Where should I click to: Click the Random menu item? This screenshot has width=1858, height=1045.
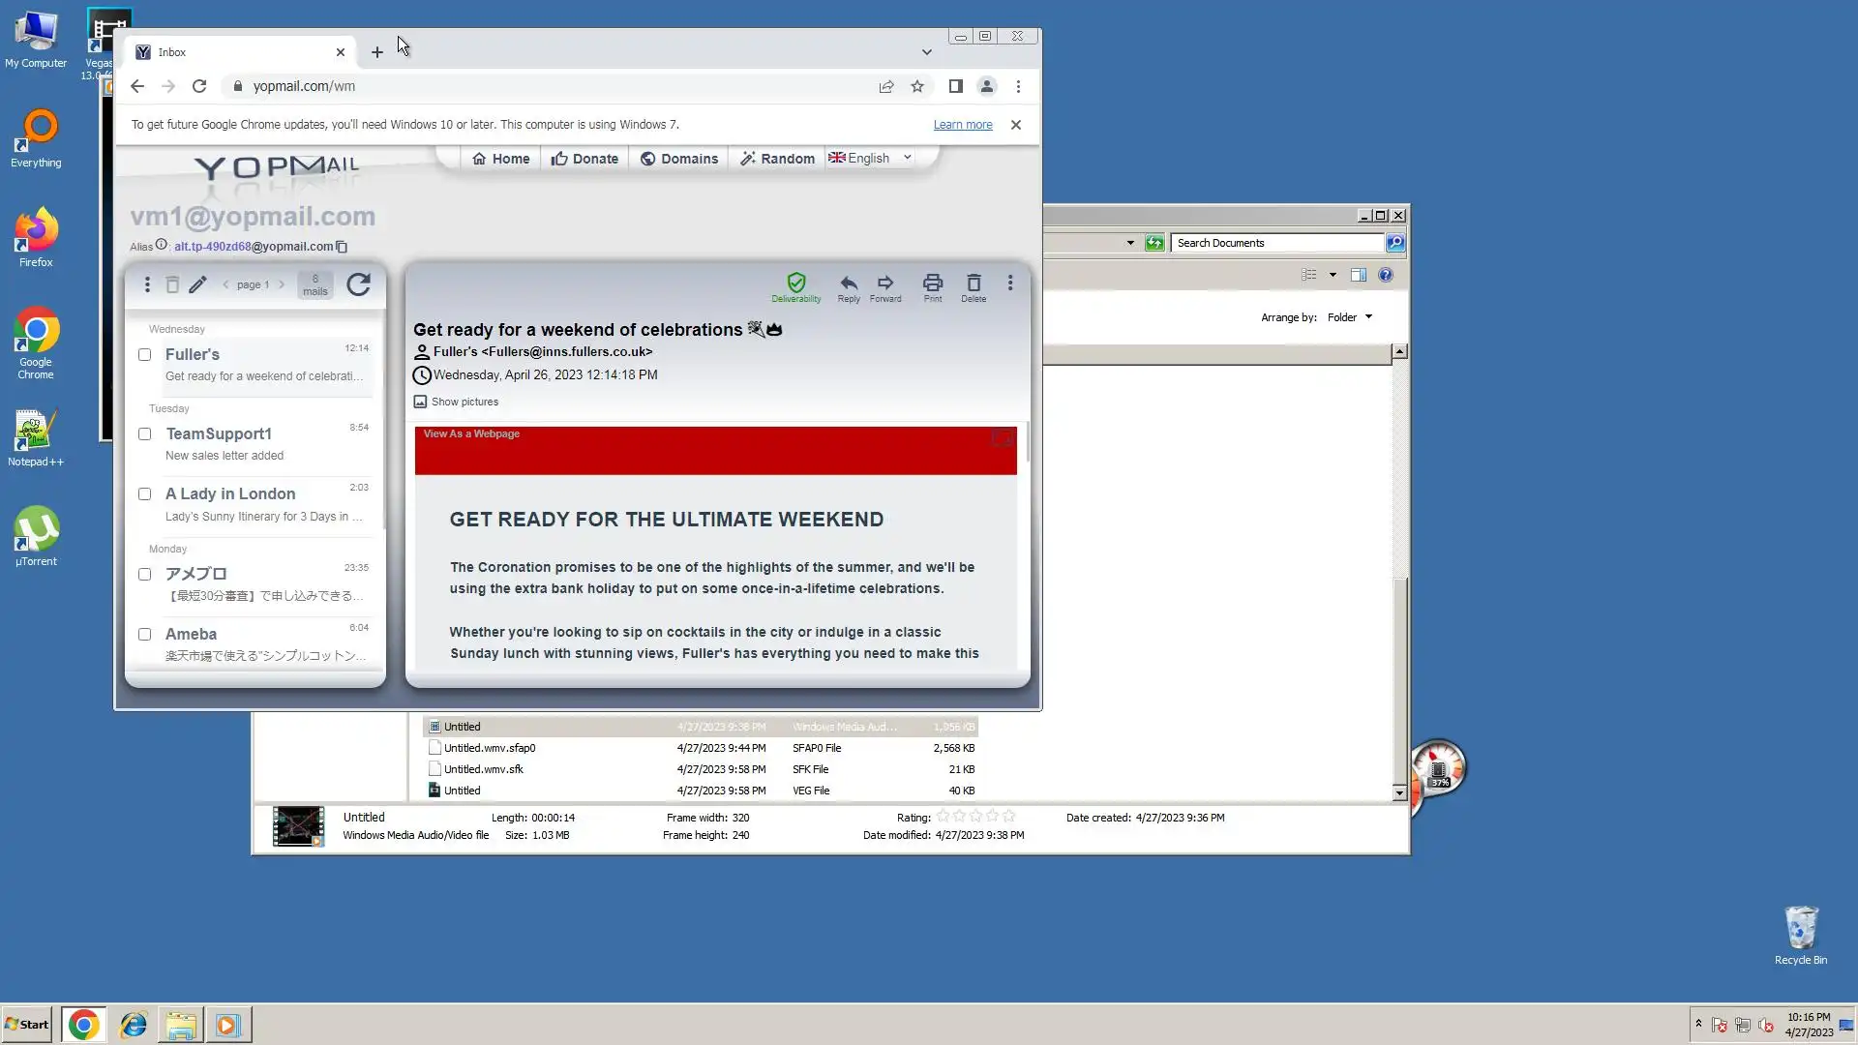(x=777, y=159)
